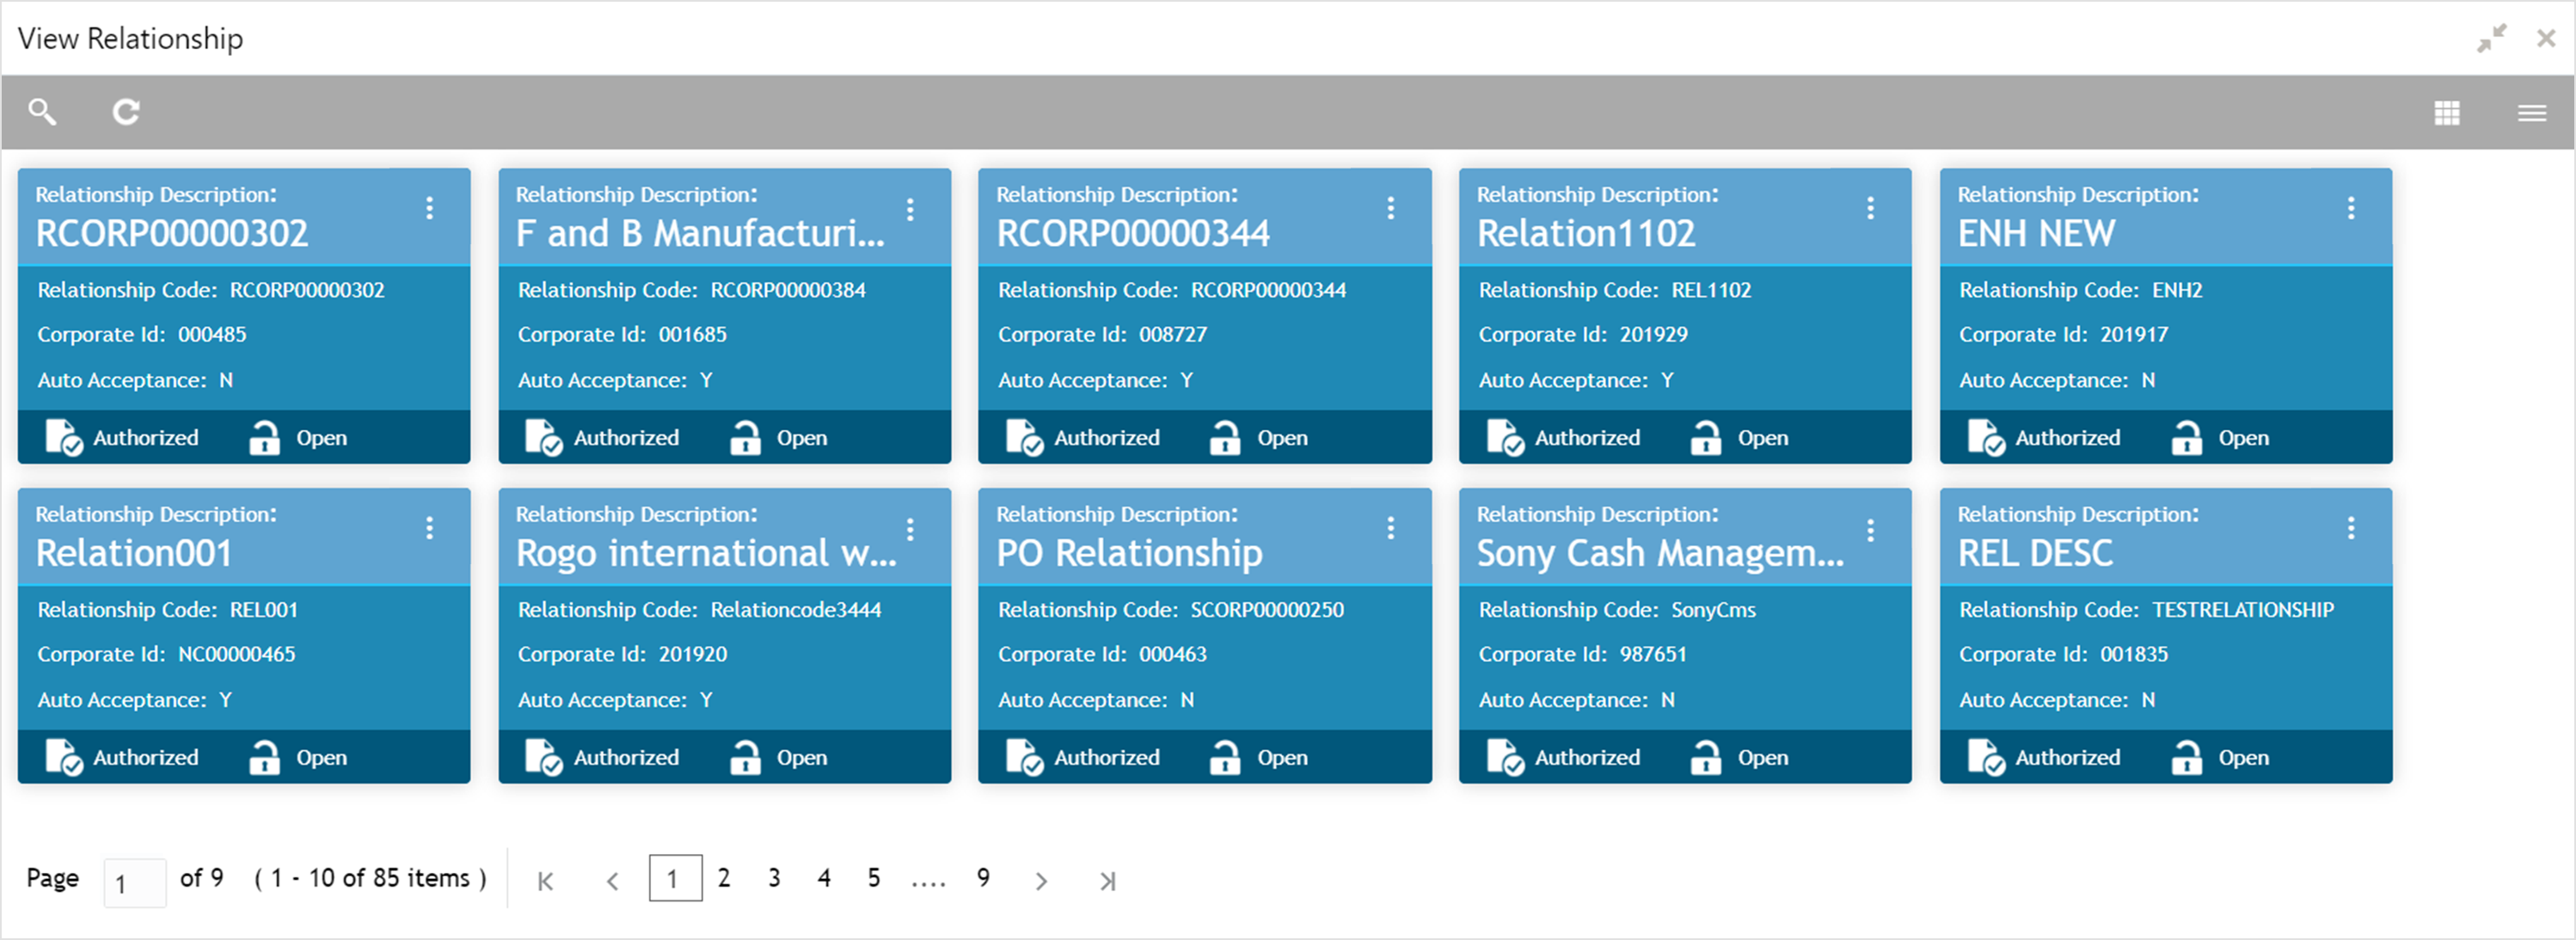This screenshot has width=2576, height=940.
Task: Jump to page 9
Action: tap(983, 878)
